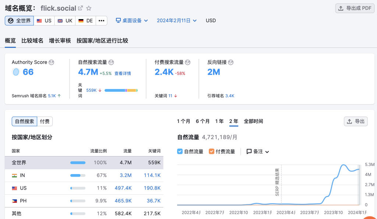
Task: Click desktop monitor icon beside 桌面设备
Action: pos(118,21)
